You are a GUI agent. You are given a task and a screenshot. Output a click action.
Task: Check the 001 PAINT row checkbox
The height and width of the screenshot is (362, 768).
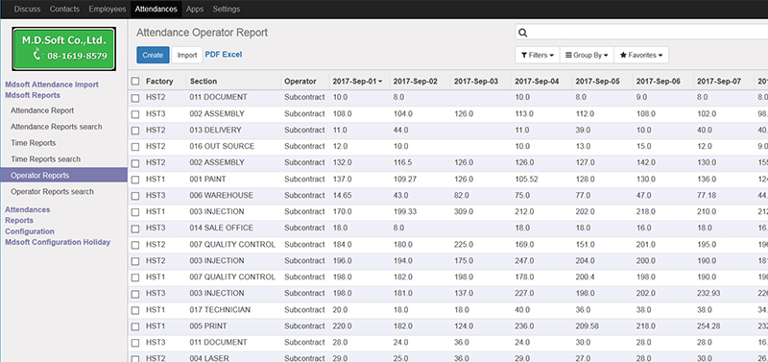tap(135, 180)
